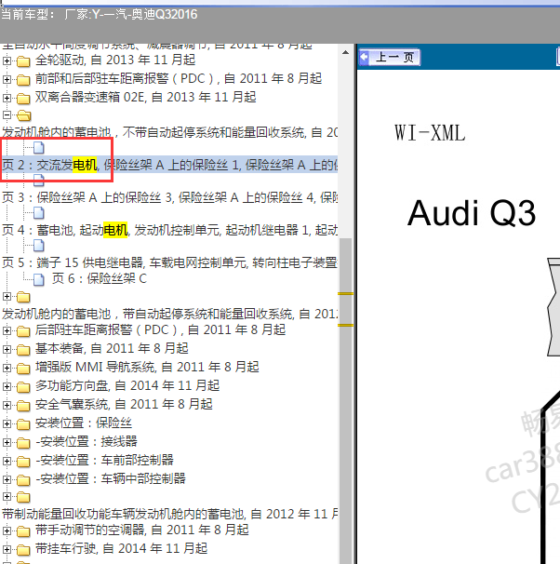Select 基本装备, 自 2011 年 8 月起 label

point(112,348)
